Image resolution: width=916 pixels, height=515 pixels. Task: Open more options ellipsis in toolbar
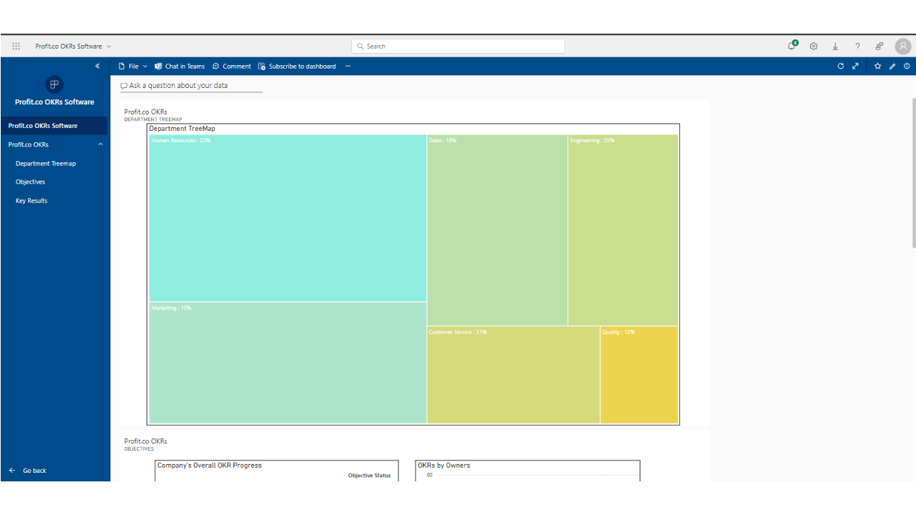pos(348,66)
